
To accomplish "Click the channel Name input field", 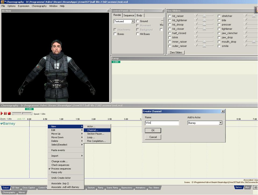I will click(162, 123).
